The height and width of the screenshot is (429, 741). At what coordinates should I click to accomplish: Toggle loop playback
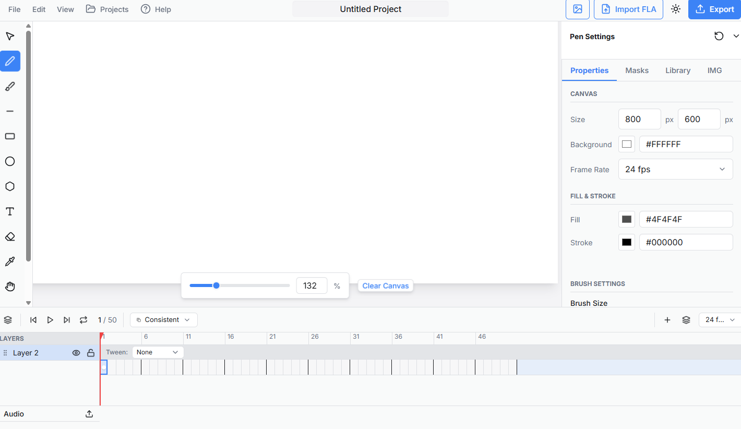click(x=83, y=320)
